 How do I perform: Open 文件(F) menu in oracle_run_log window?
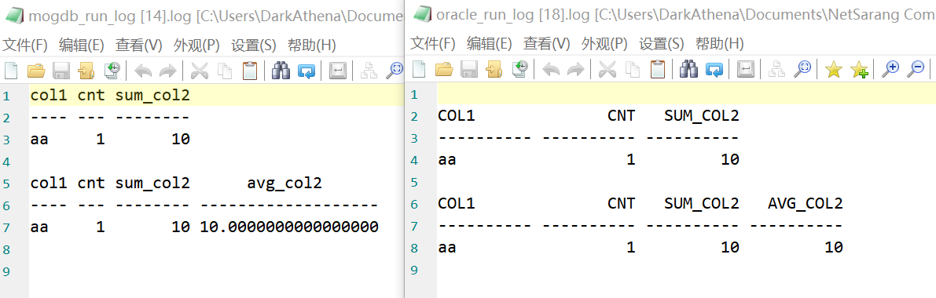click(x=433, y=43)
